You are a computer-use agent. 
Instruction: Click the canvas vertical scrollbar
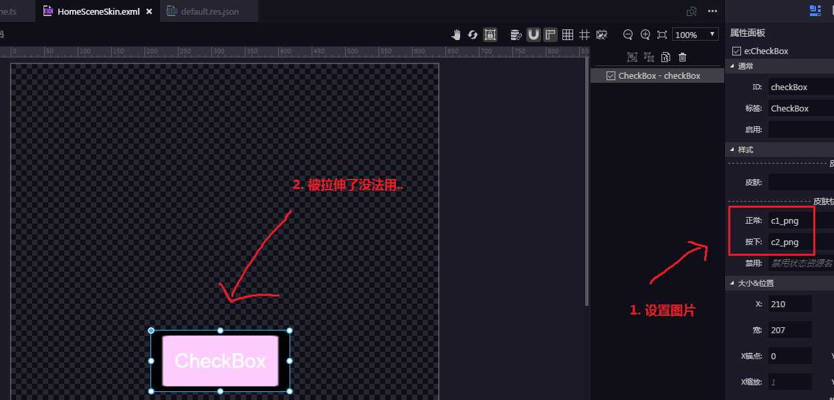coord(587,180)
